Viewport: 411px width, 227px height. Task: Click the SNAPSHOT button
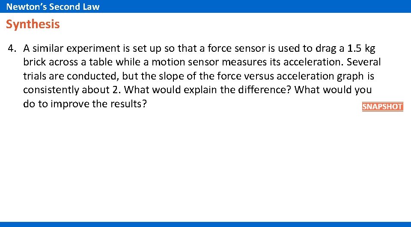[x=382, y=106]
